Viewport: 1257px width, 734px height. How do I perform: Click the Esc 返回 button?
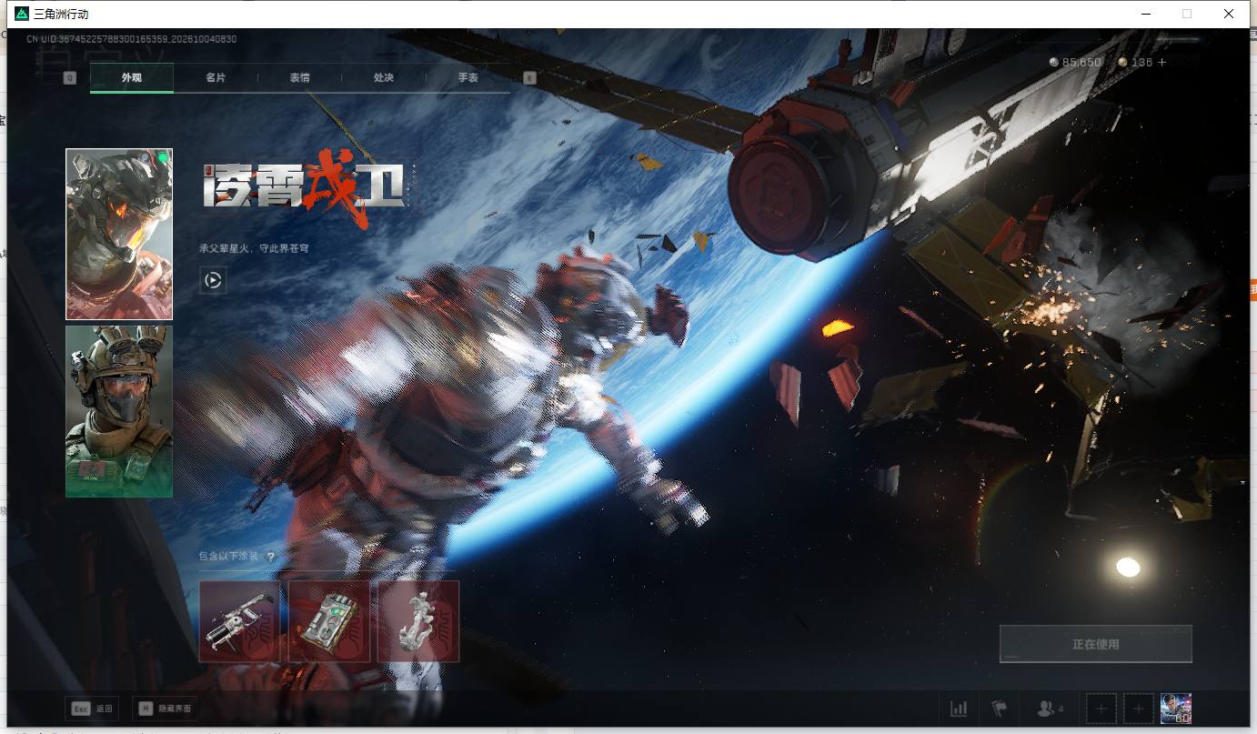coord(92,709)
